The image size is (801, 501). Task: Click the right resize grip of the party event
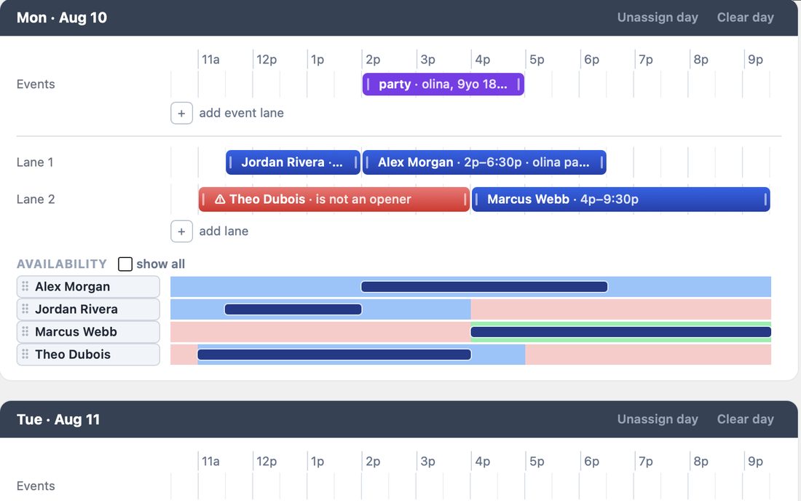tap(518, 84)
